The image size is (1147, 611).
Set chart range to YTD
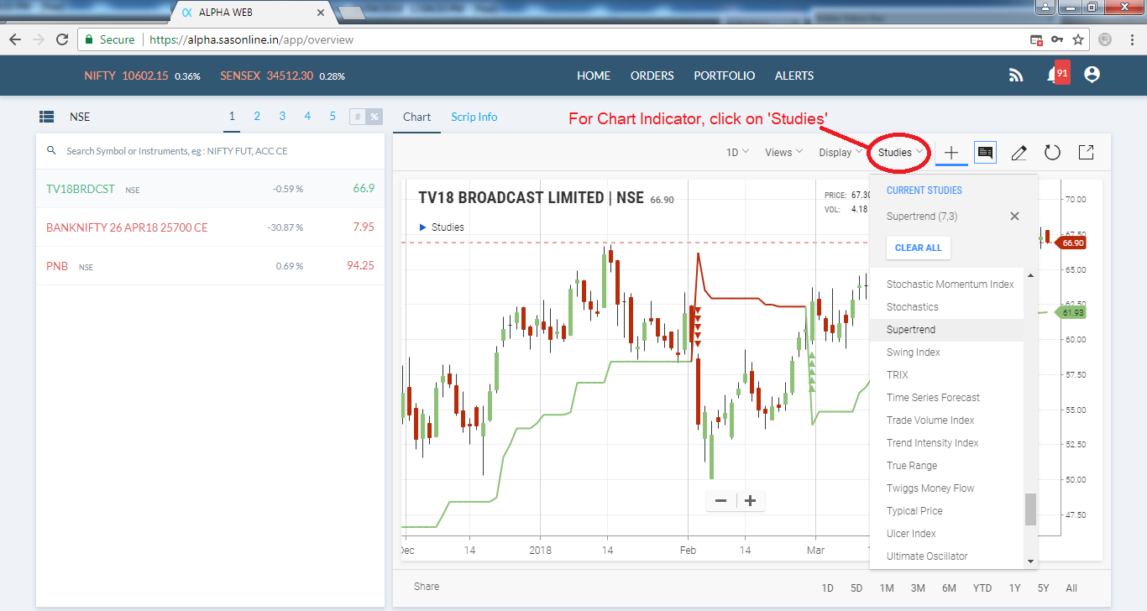982,587
